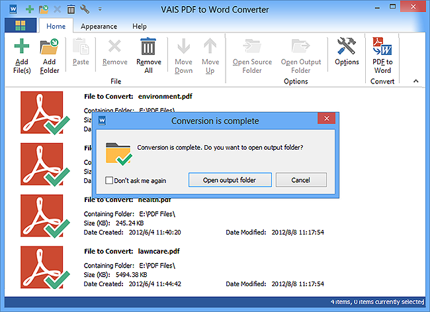Select the lawncare.pdf PDF thumbnail

(x=45, y=268)
